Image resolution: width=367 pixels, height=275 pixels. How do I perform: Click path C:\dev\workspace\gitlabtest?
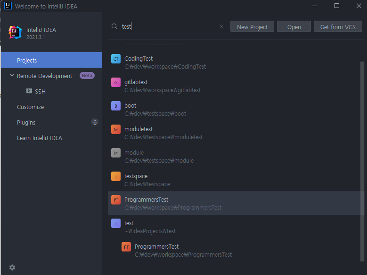pyautogui.click(x=163, y=90)
